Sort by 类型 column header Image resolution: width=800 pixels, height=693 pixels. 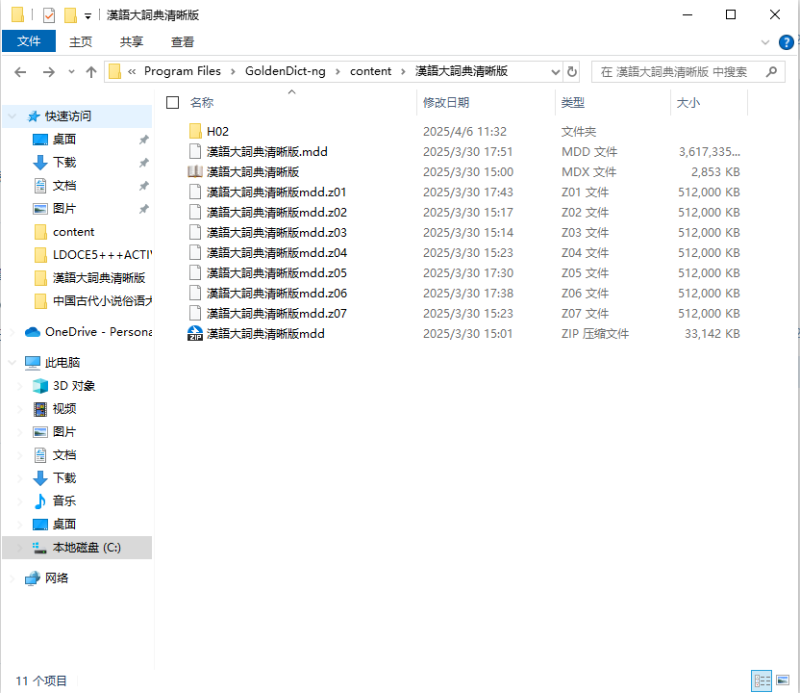572,103
